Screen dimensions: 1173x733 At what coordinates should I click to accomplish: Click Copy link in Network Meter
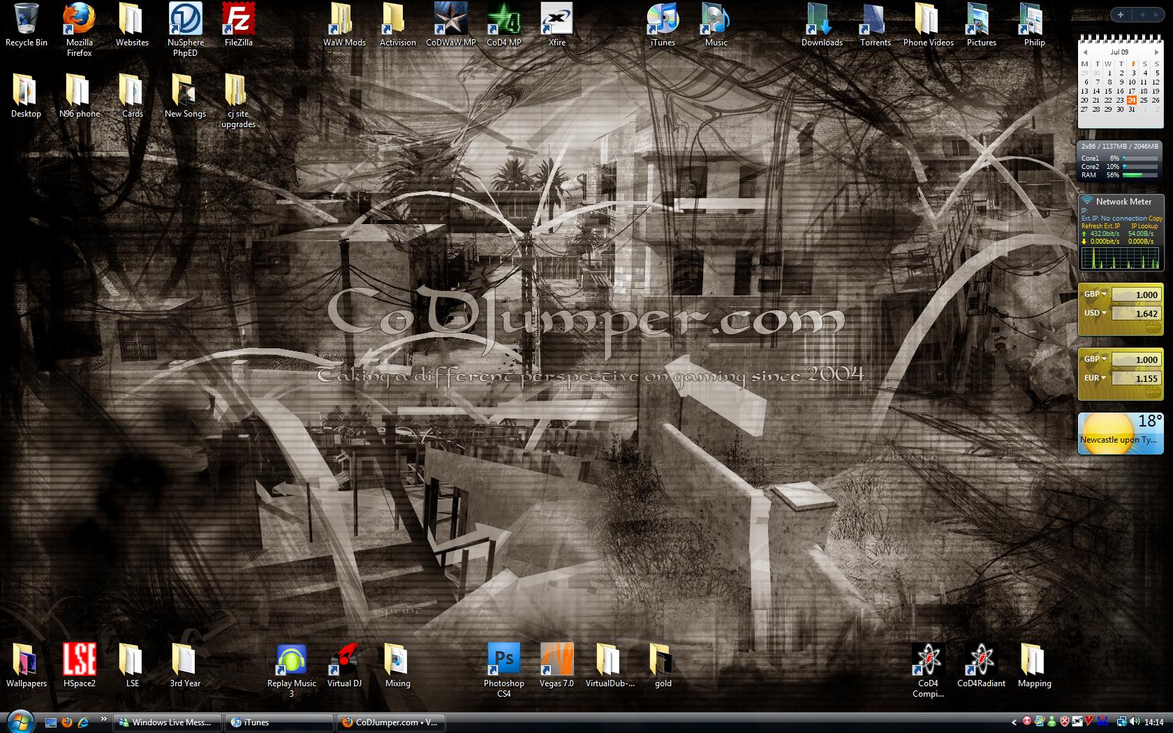pyautogui.click(x=1156, y=219)
